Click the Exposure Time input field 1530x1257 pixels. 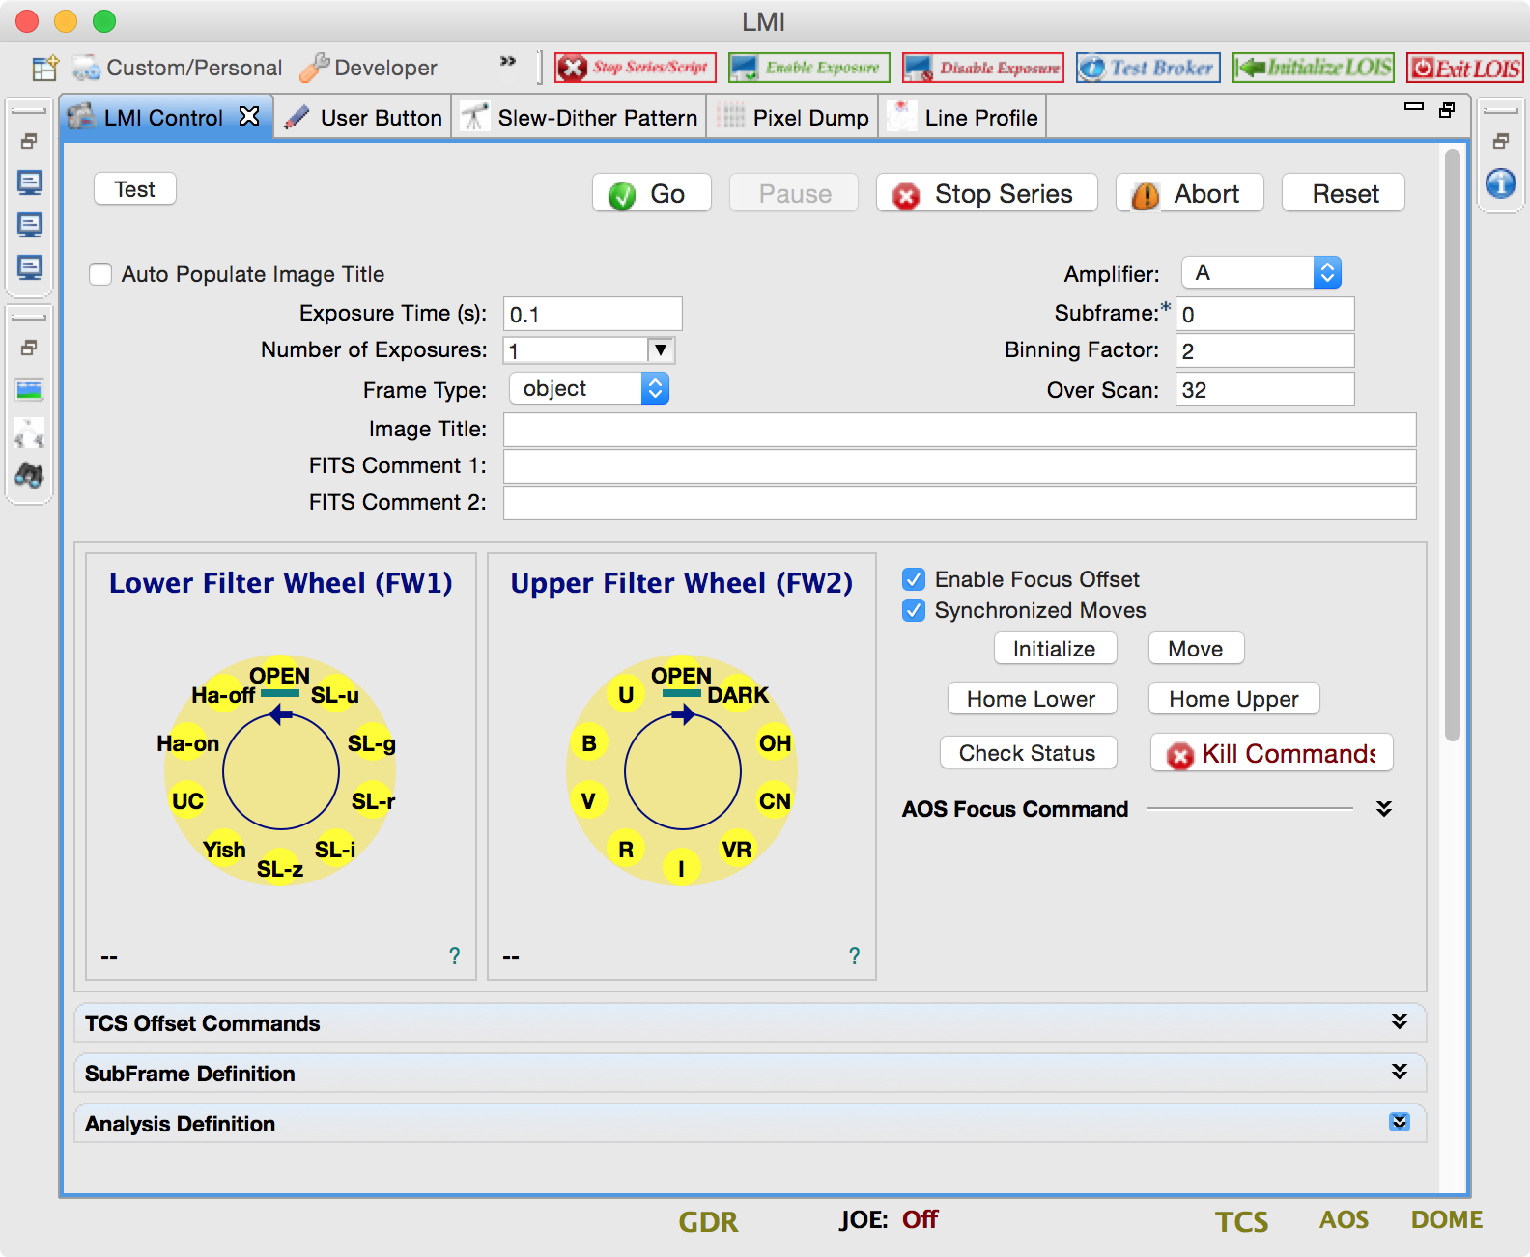pyautogui.click(x=592, y=315)
